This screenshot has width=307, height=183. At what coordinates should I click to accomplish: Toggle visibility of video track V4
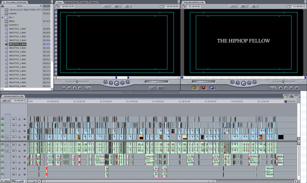2,119
